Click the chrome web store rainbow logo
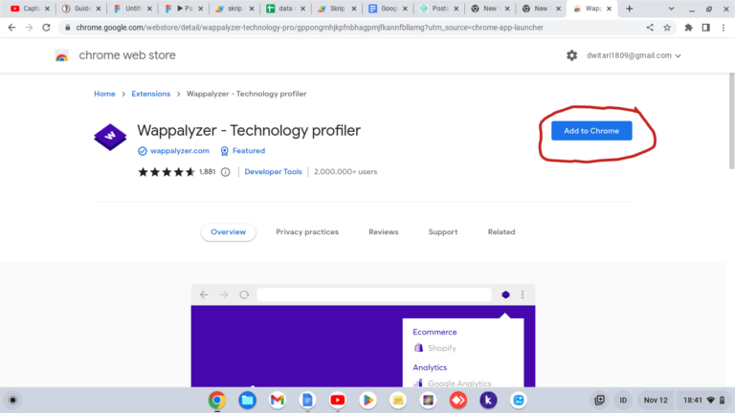Screen dimensions: 735x413 (x=62, y=55)
